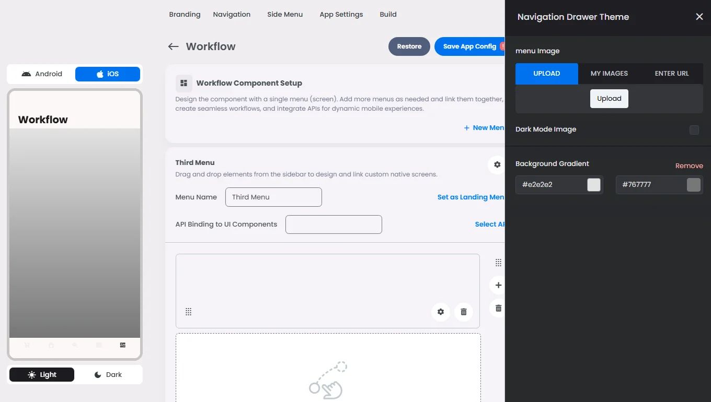The image size is (711, 402).
Task: Select Light preview mode
Action: (x=42, y=375)
